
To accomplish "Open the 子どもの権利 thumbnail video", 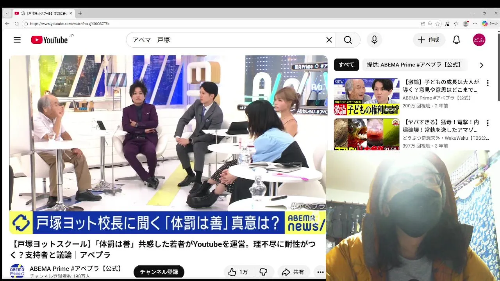I will coord(366,97).
